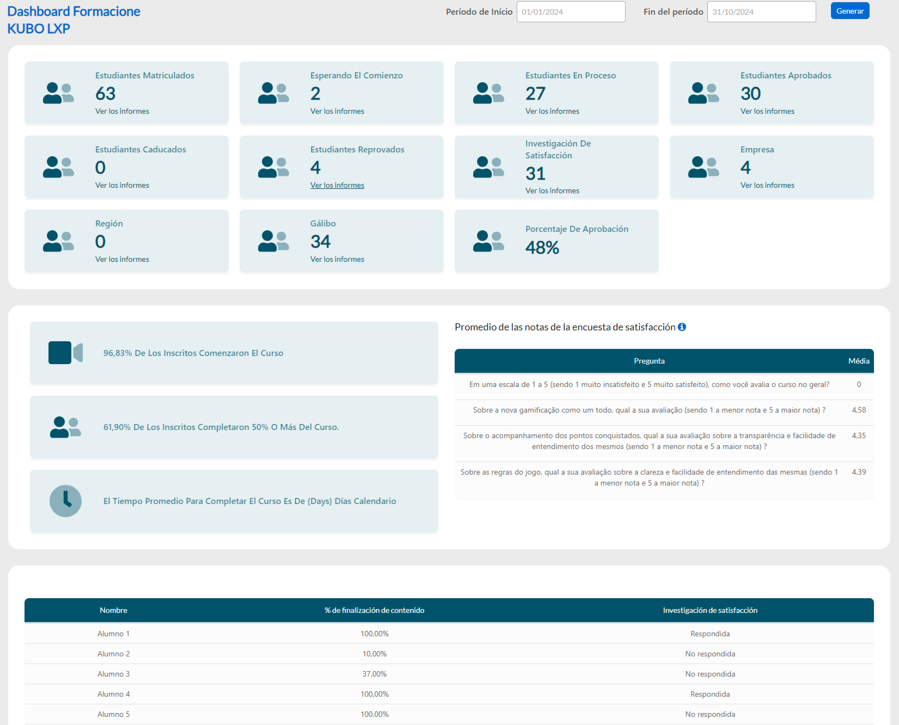Click the users icon in Gálibo card

point(273,241)
